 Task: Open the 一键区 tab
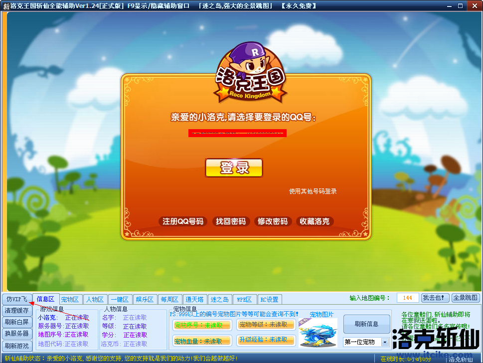[x=120, y=299]
